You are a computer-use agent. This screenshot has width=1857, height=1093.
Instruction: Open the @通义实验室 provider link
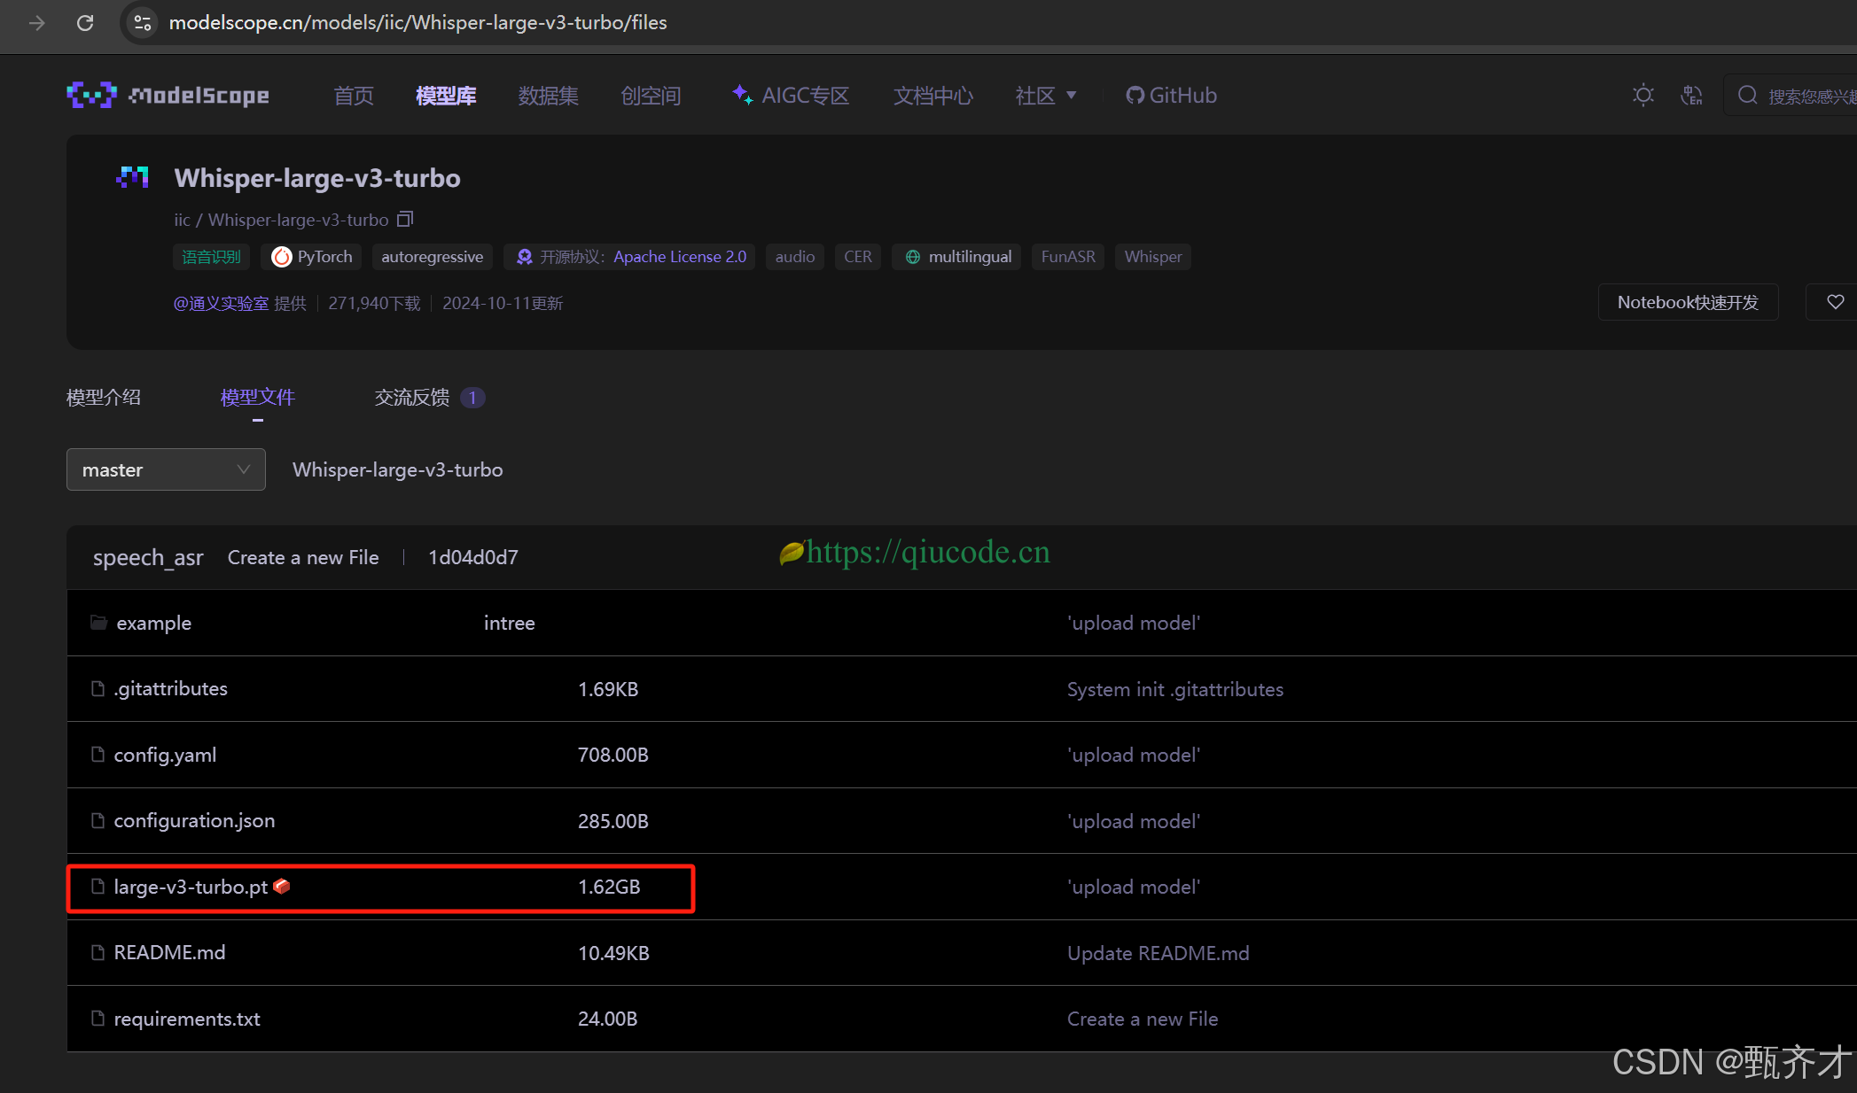coord(221,303)
